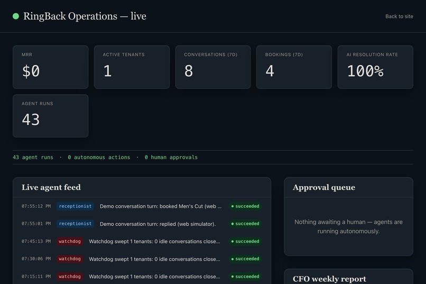The width and height of the screenshot is (426, 284).
Task: Select the receptionist tag on 07:55:01 row
Action: click(x=75, y=224)
